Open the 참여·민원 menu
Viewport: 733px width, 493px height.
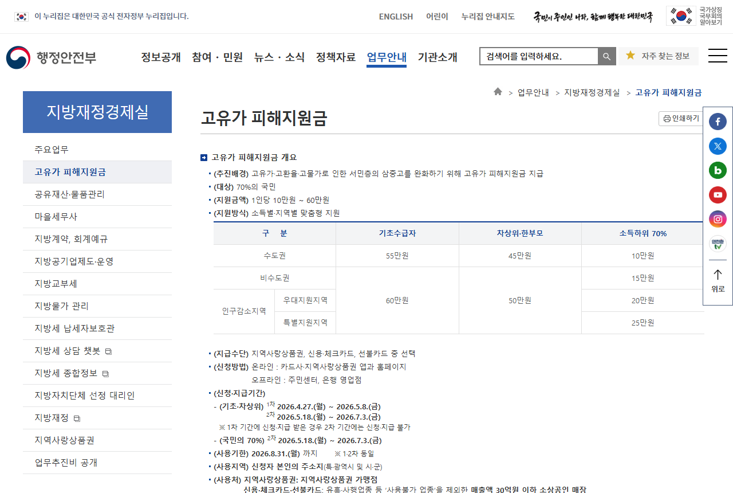coord(218,57)
